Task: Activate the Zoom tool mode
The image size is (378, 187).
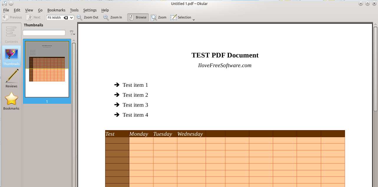Action: click(x=159, y=17)
